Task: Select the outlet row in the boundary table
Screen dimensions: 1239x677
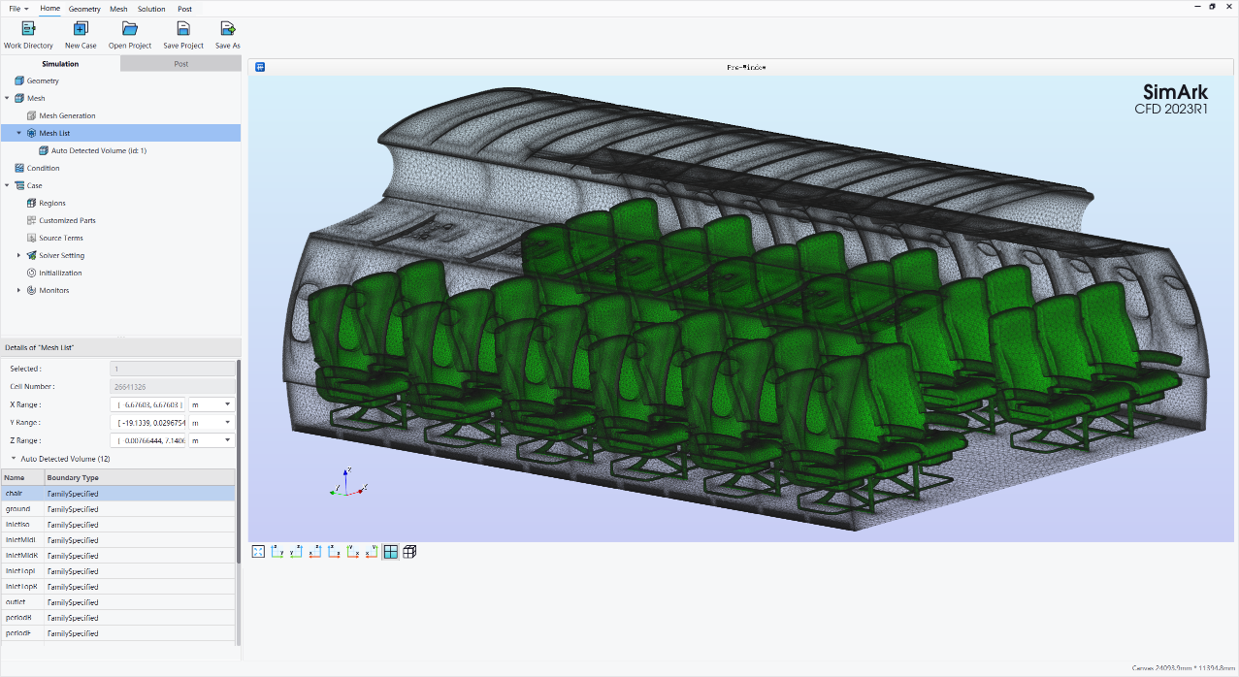Action: tap(117, 602)
